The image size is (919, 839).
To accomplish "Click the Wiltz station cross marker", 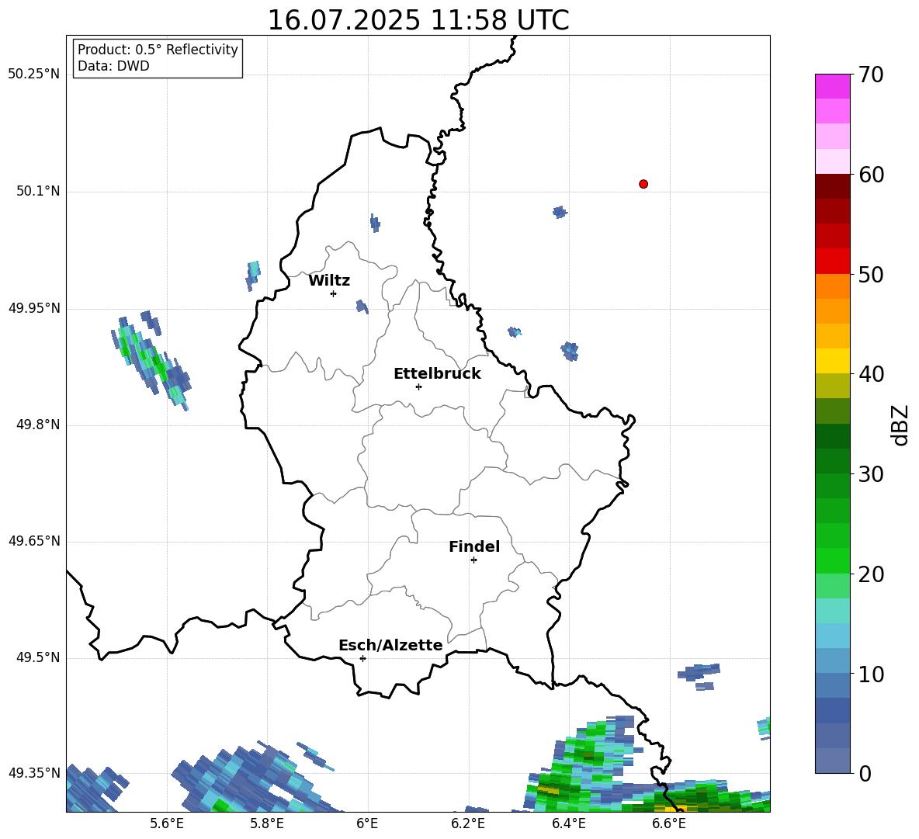I will 333,293.
